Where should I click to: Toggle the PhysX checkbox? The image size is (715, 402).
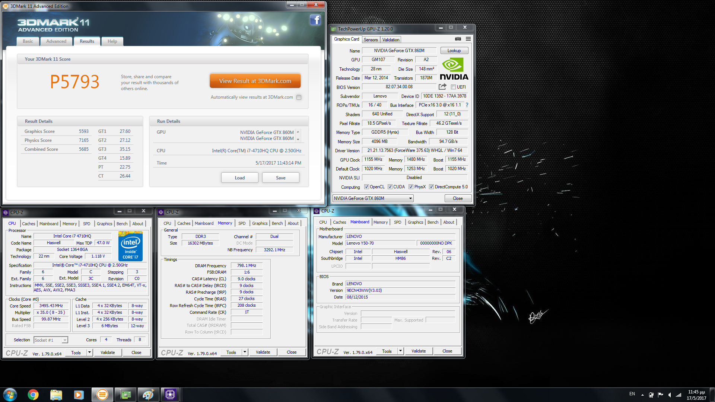tap(411, 187)
